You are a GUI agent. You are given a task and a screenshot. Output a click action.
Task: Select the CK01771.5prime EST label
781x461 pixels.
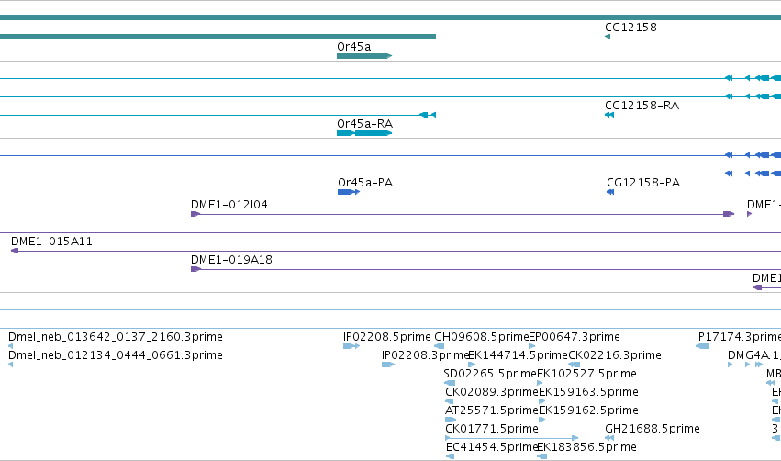(492, 429)
